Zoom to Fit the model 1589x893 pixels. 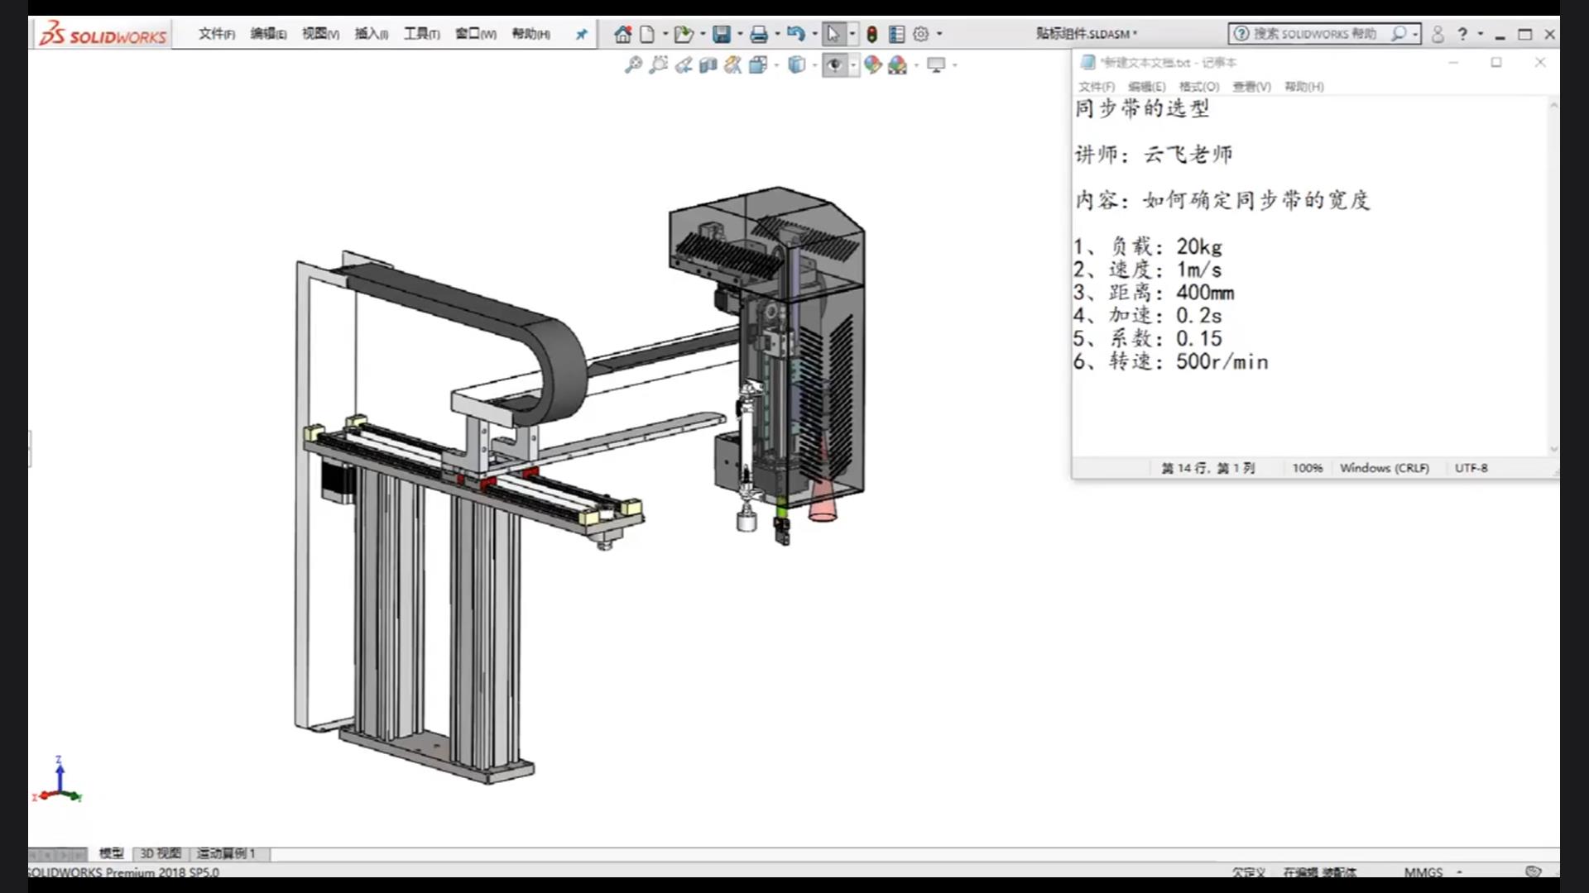(633, 64)
